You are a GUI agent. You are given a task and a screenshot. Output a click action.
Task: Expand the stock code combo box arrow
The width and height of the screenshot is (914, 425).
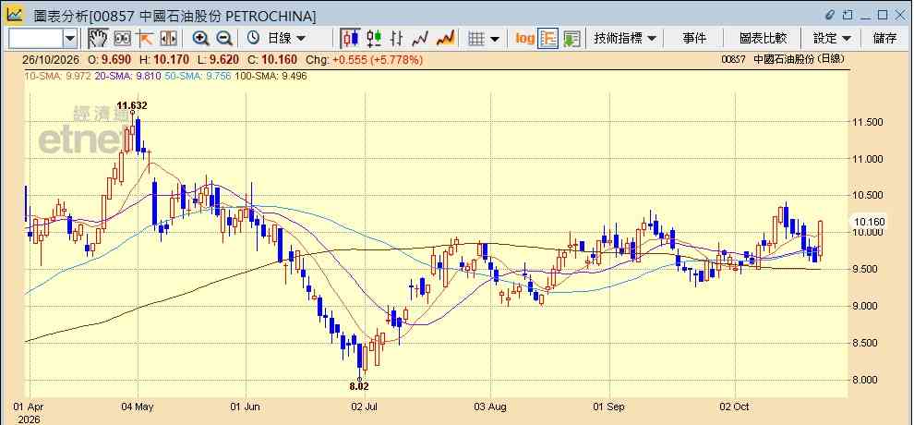click(70, 39)
